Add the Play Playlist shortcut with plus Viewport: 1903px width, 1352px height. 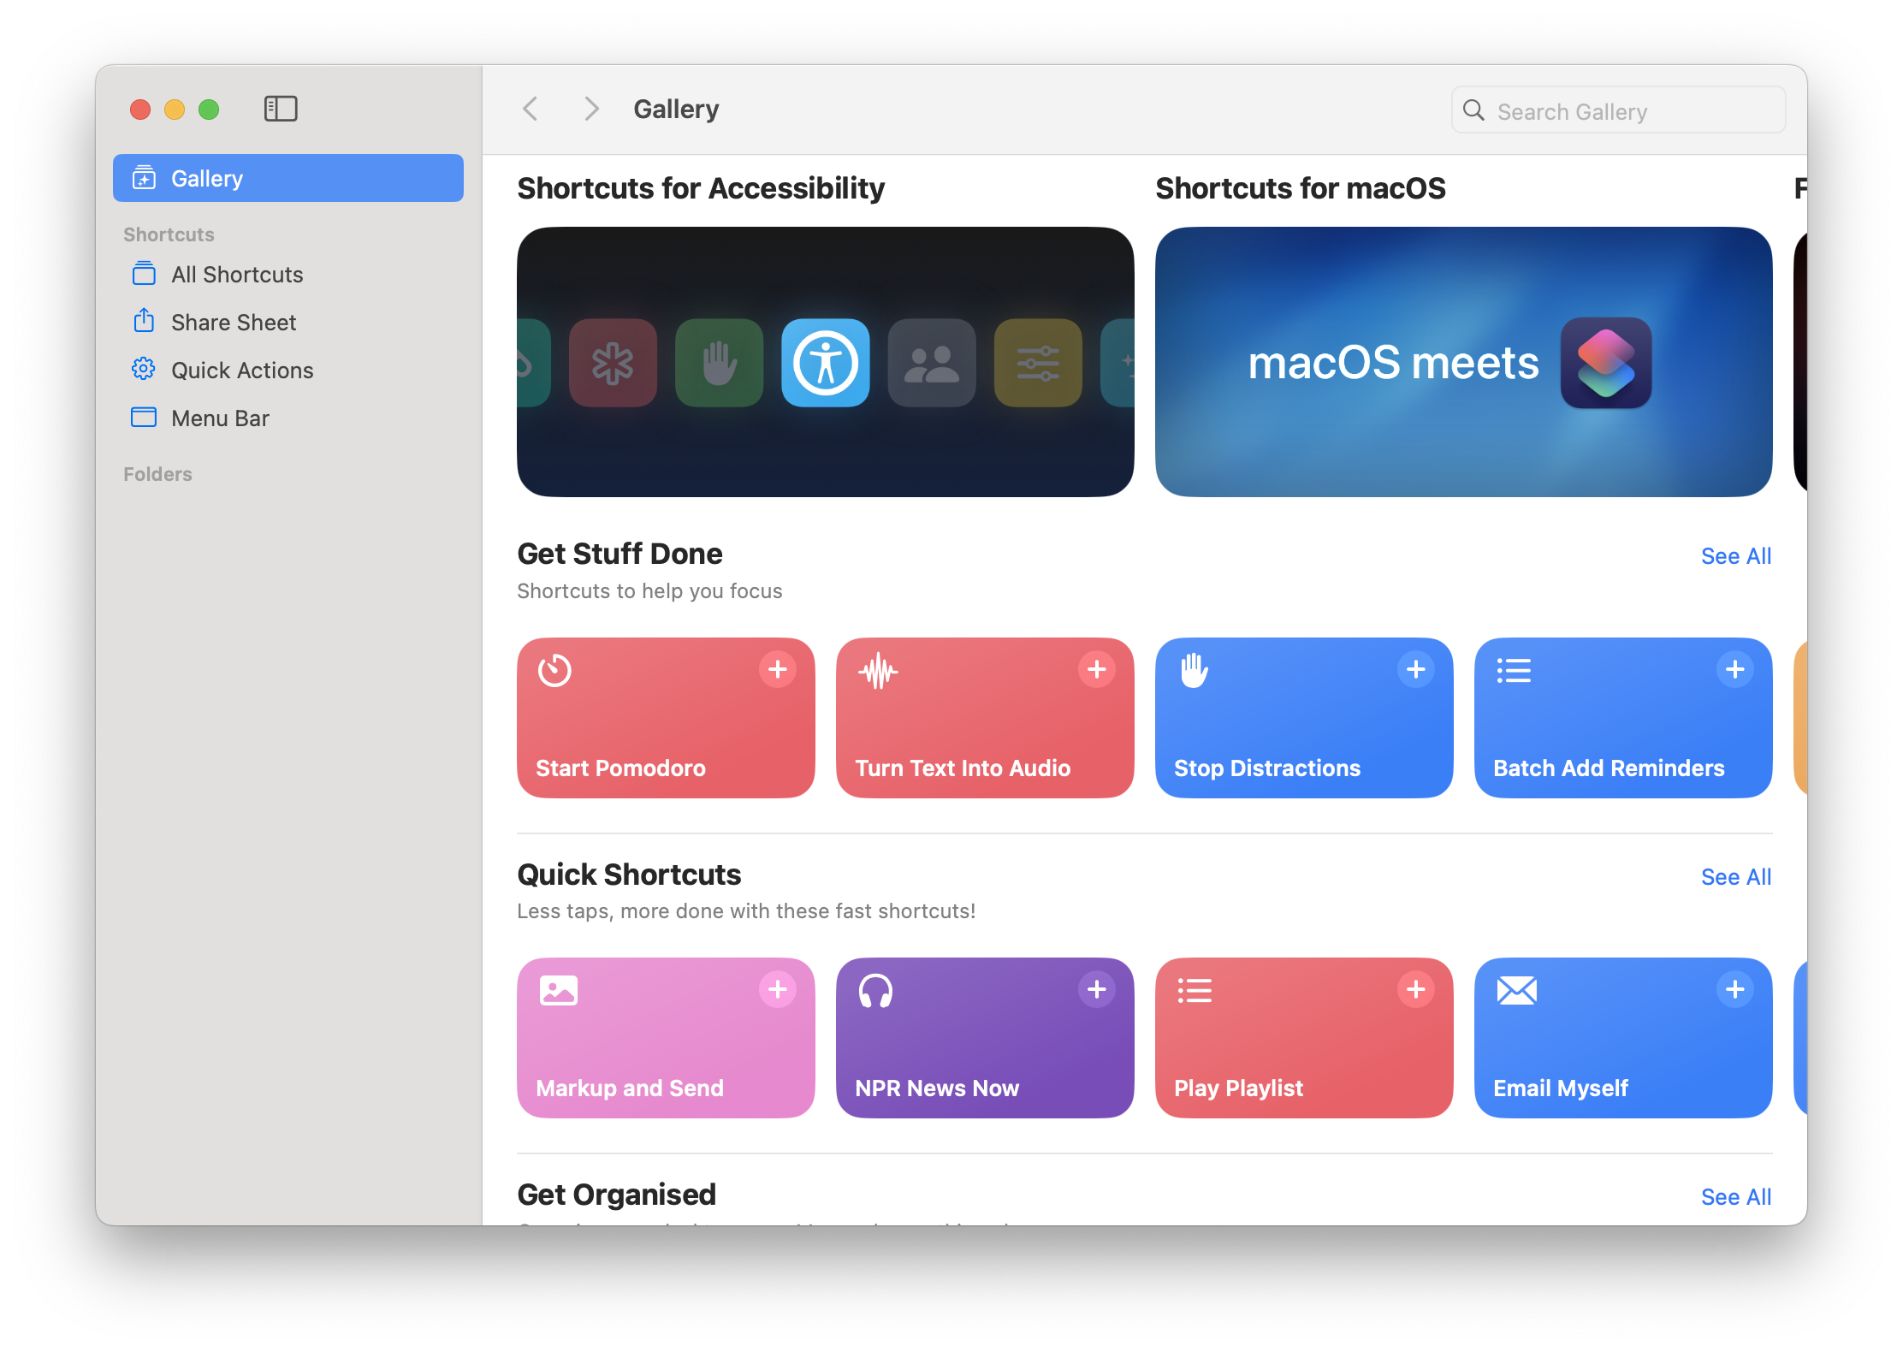point(1415,989)
